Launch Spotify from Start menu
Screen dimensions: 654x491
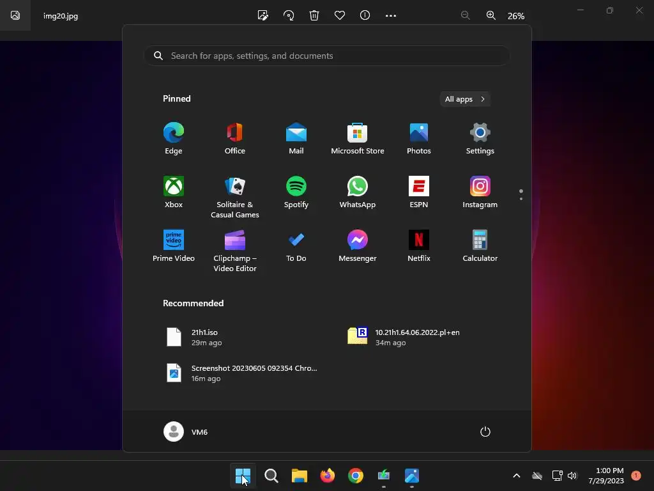point(296,192)
